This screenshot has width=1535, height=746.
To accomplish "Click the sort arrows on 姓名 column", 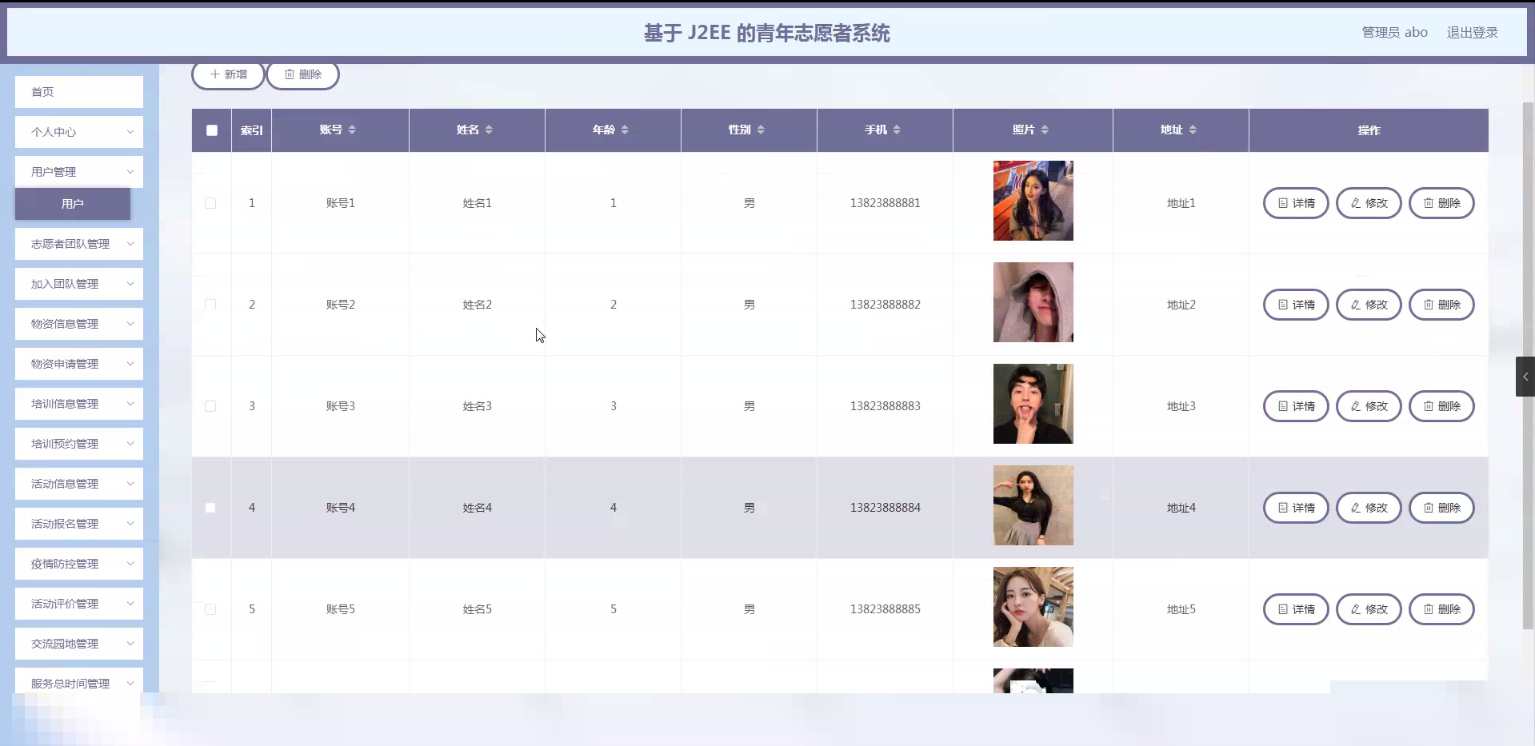I will [x=489, y=130].
